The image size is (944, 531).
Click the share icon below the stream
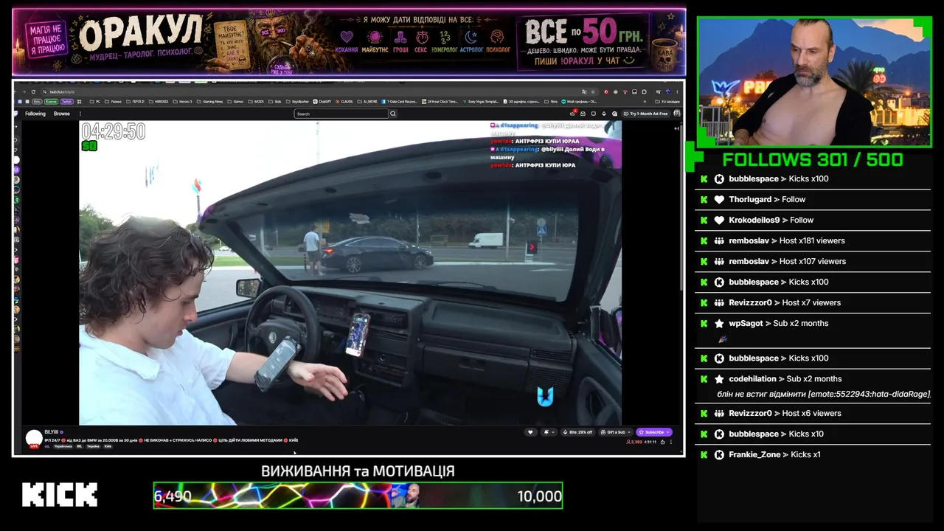coord(662,442)
